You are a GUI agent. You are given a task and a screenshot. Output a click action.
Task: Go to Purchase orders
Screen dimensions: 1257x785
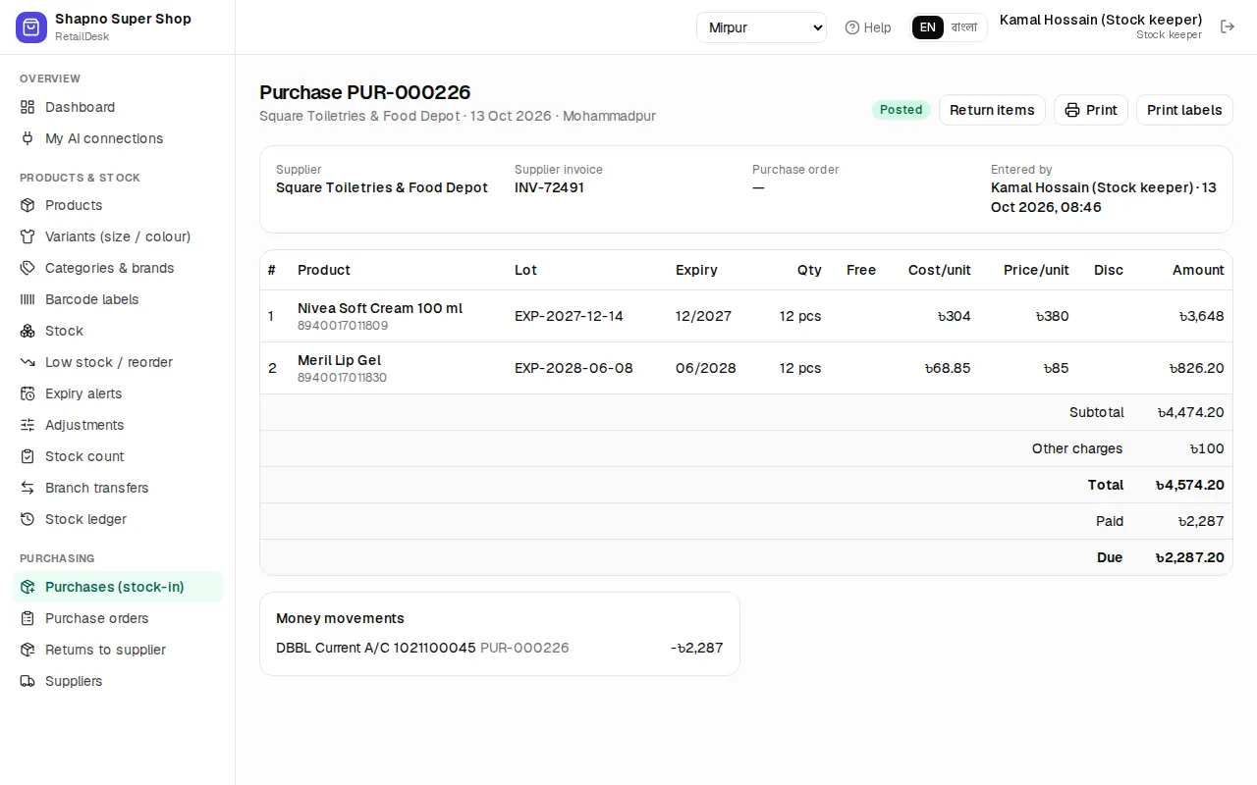[117, 618]
